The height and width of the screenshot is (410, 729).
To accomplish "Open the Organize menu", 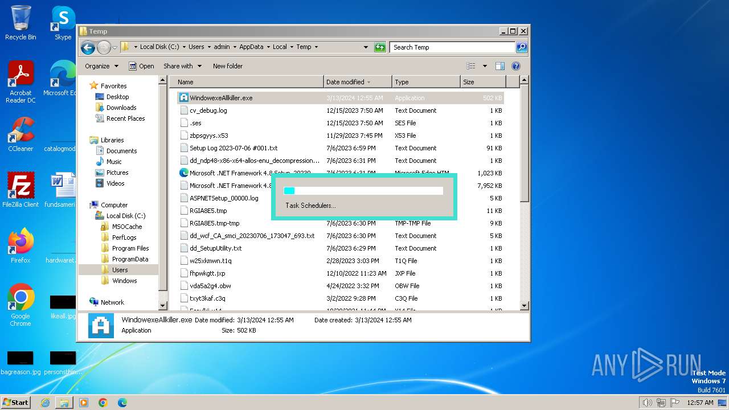I will 101,66.
